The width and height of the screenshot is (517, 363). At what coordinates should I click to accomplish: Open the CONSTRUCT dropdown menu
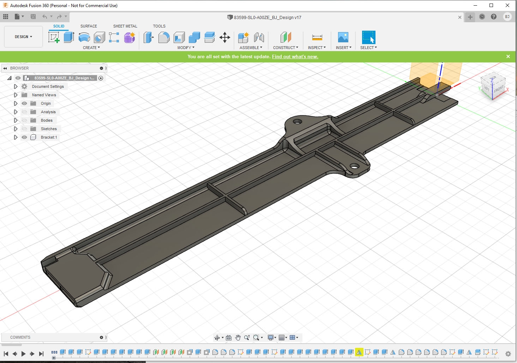pos(285,48)
